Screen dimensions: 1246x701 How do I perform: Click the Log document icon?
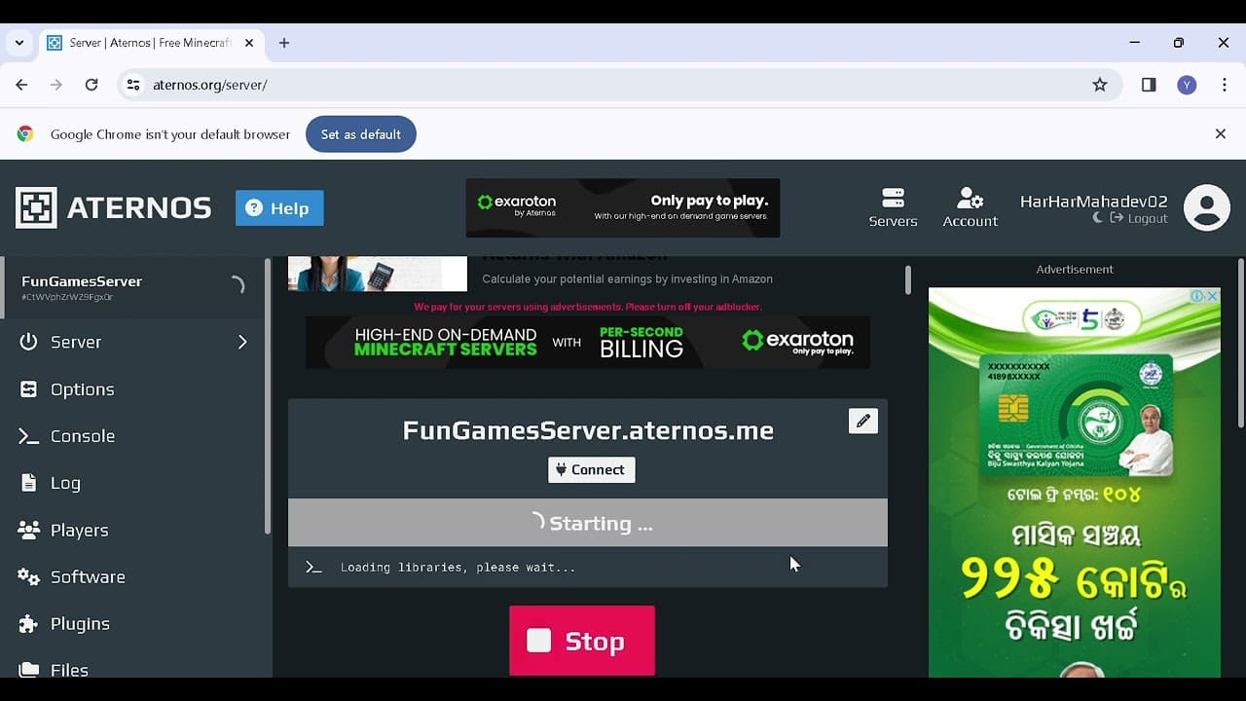[29, 483]
